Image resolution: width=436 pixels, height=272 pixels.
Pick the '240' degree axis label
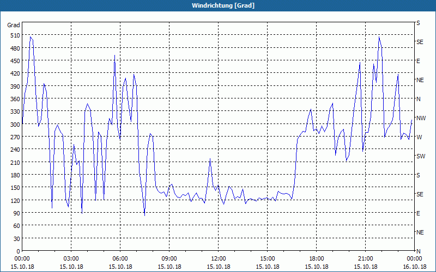click(15, 150)
